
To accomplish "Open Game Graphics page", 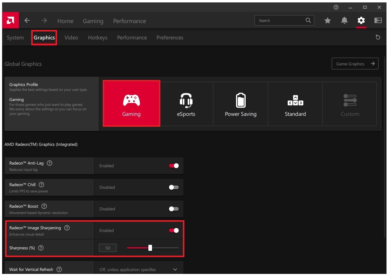I will 355,64.
